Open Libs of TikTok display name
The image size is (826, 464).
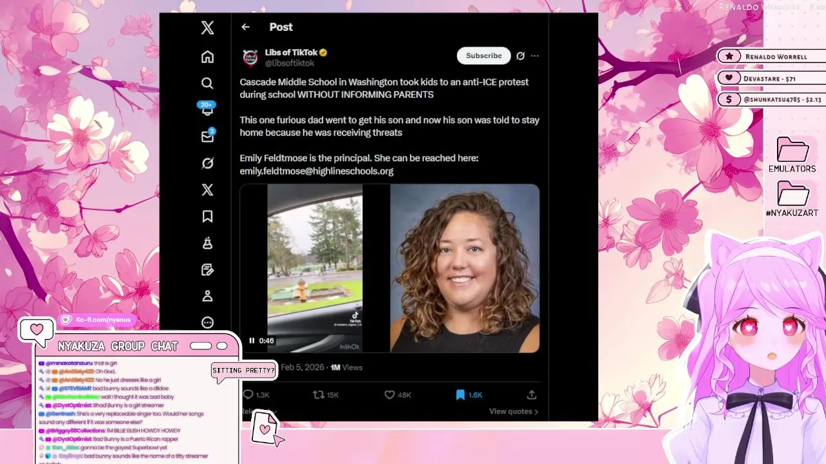point(291,52)
